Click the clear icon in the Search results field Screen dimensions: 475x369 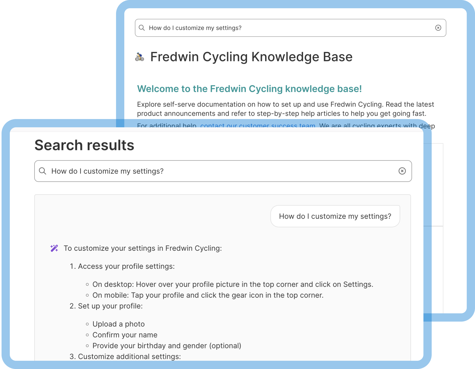402,171
